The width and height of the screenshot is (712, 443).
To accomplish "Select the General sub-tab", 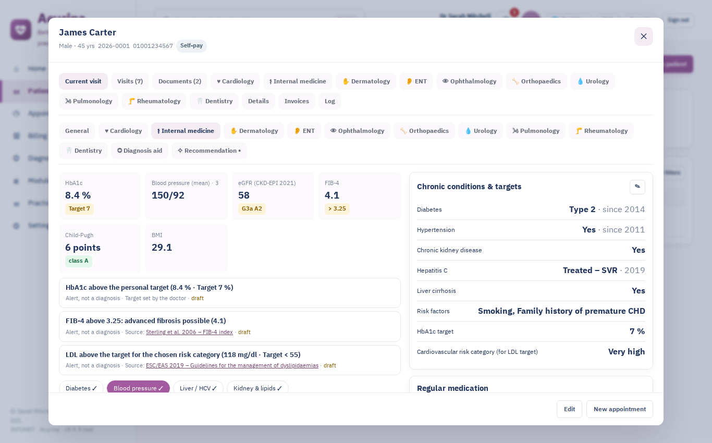I will point(77,131).
